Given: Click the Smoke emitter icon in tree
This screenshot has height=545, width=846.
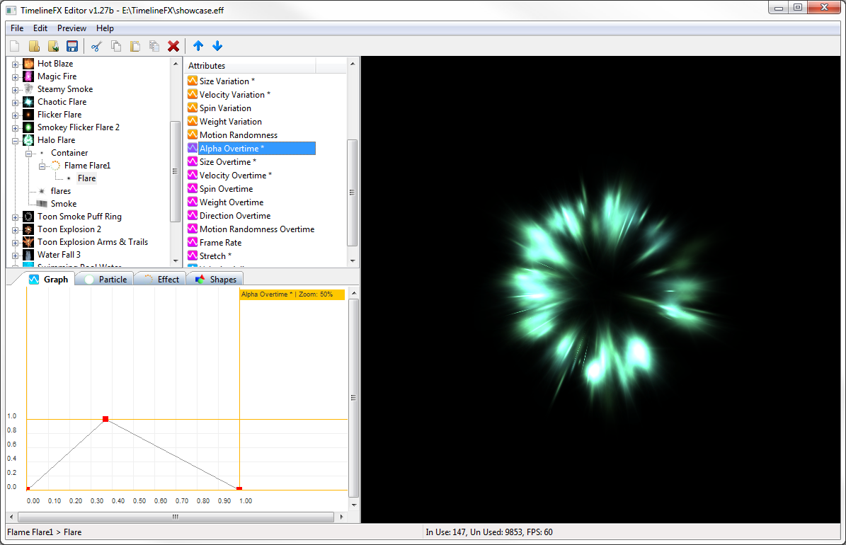Looking at the screenshot, I should pyautogui.click(x=42, y=203).
